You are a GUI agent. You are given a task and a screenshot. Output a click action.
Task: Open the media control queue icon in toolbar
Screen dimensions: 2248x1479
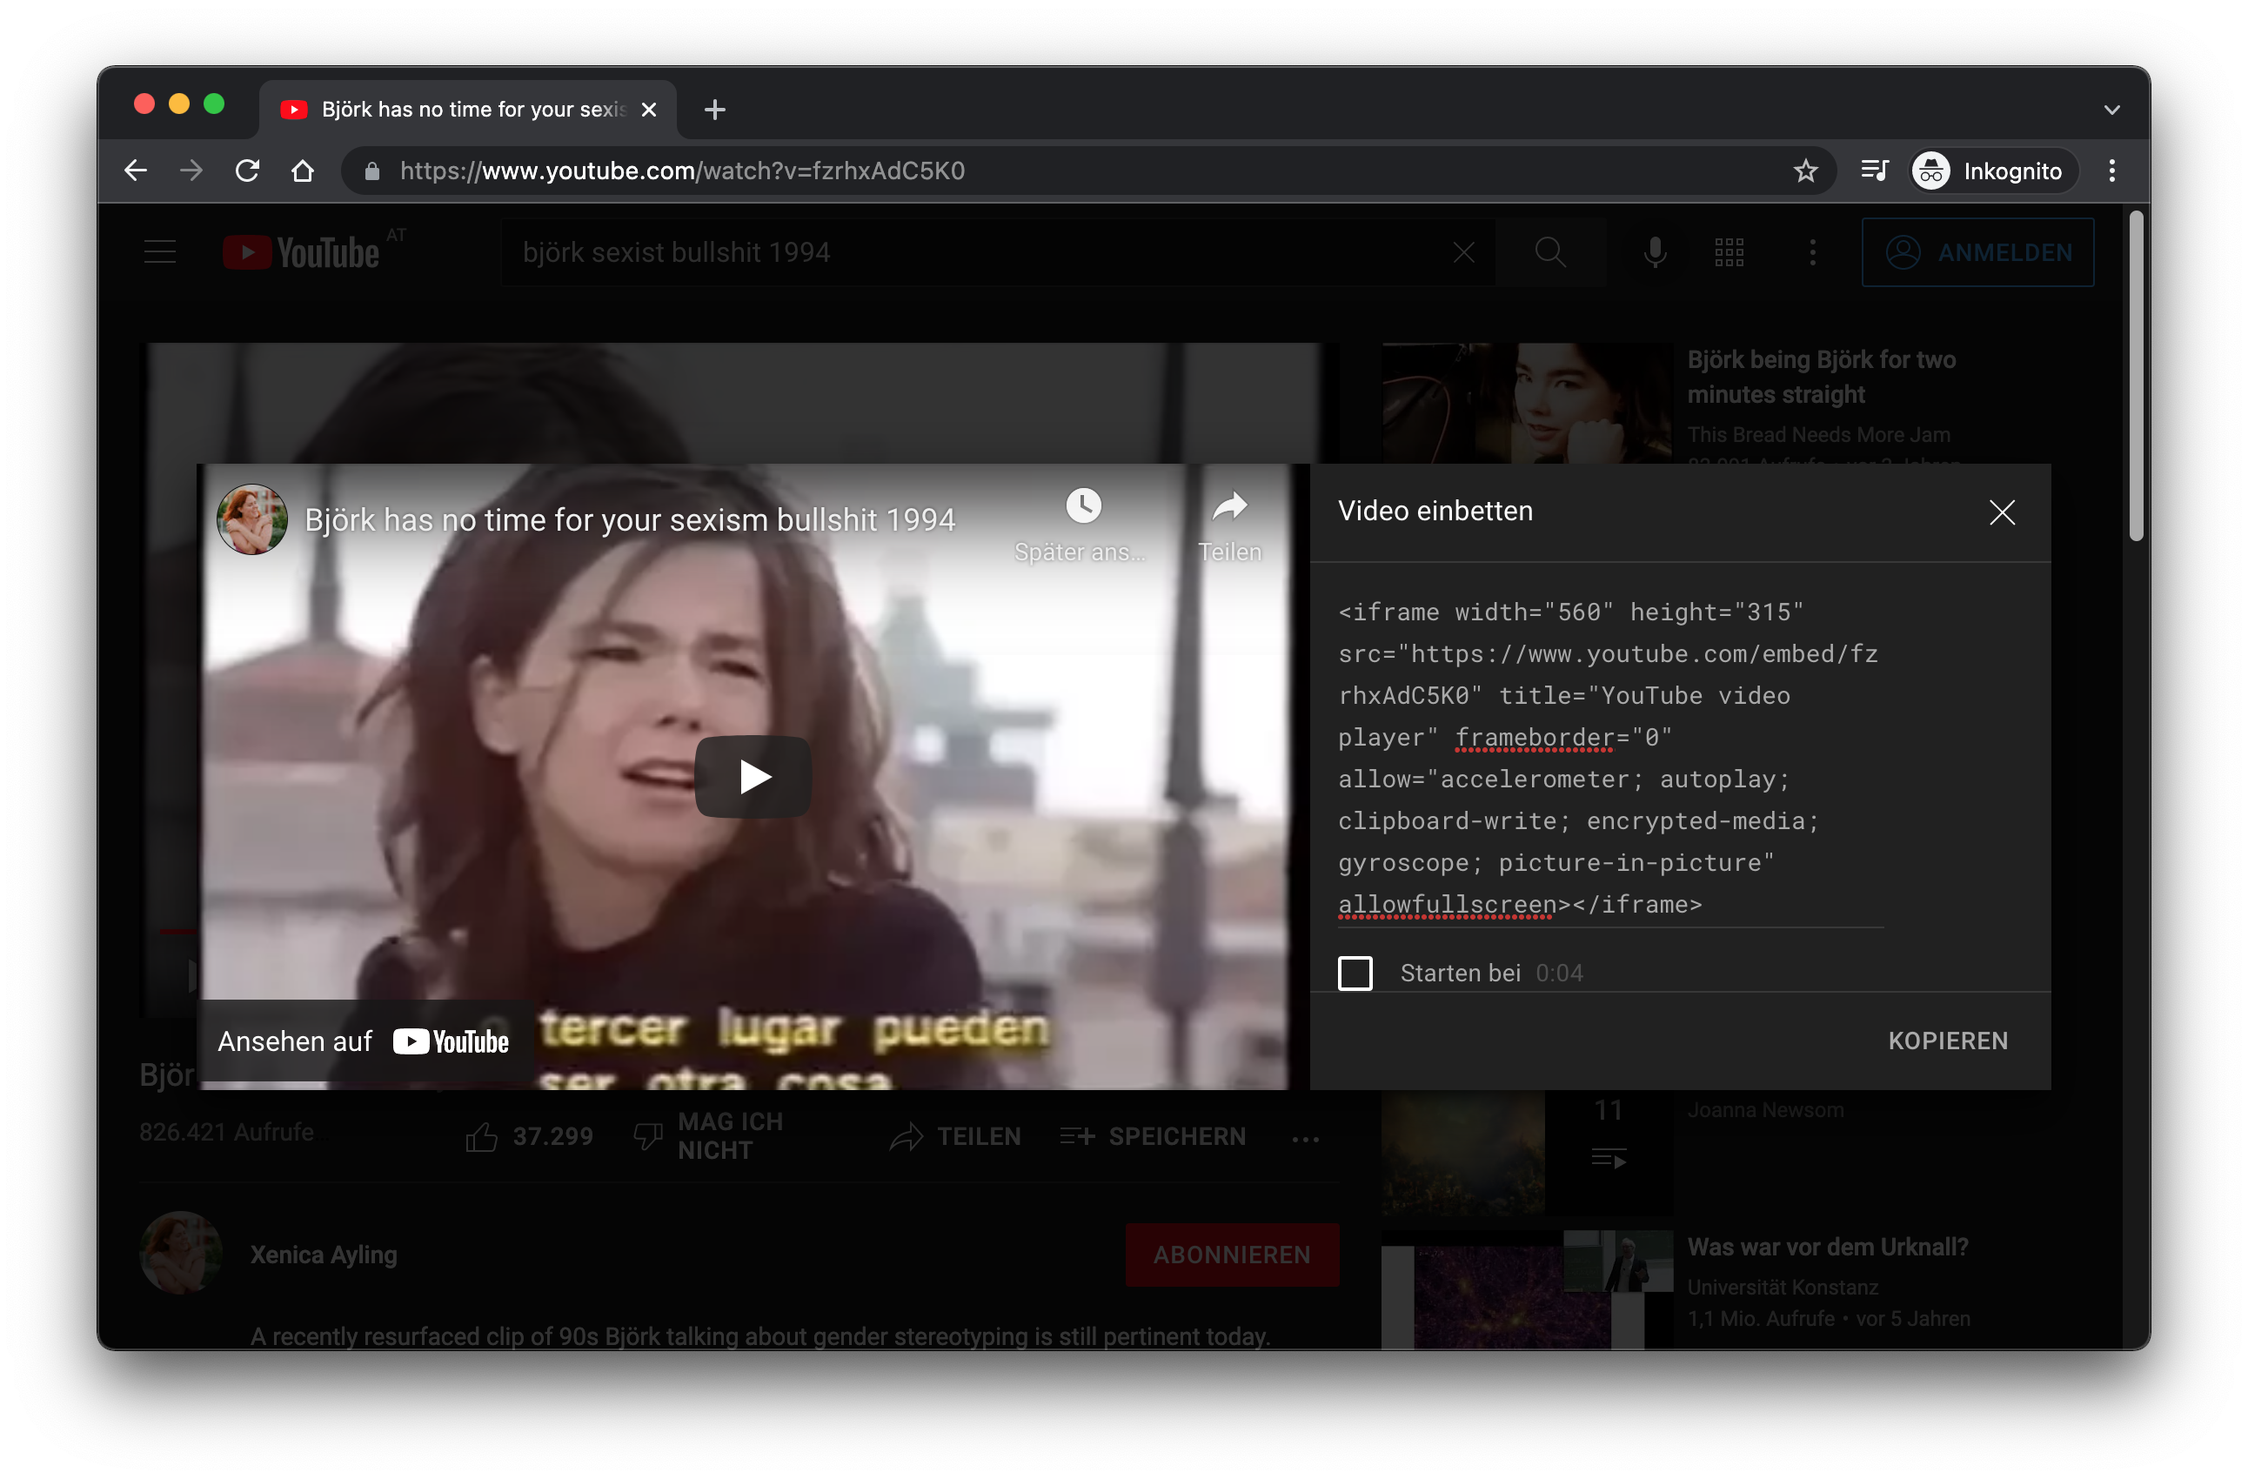pyautogui.click(x=1874, y=171)
